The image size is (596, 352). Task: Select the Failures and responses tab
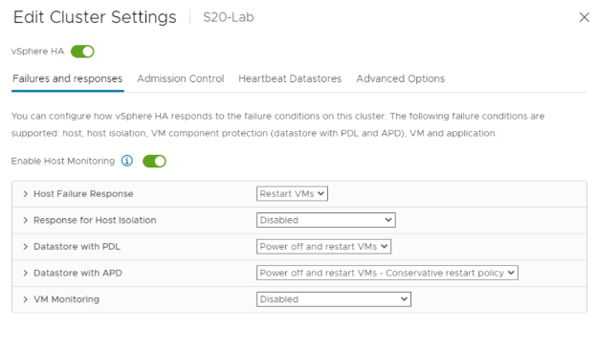(68, 78)
